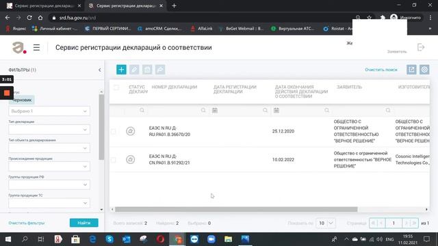Click search icon in applicant column filter
Image resolution: width=438 pixels, height=246 pixels.
[388, 110]
